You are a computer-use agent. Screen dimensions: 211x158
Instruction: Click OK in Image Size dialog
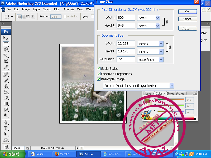coord(187,12)
